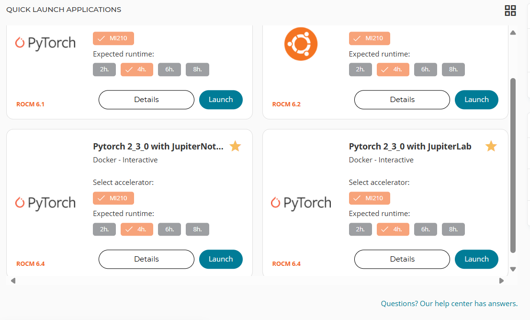Open Details for Pytorch 2_3_0 with JupiterLab
The width and height of the screenshot is (530, 320).
402,259
